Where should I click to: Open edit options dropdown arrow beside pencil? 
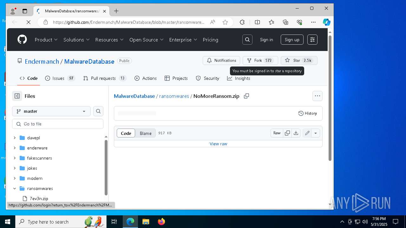[316, 133]
